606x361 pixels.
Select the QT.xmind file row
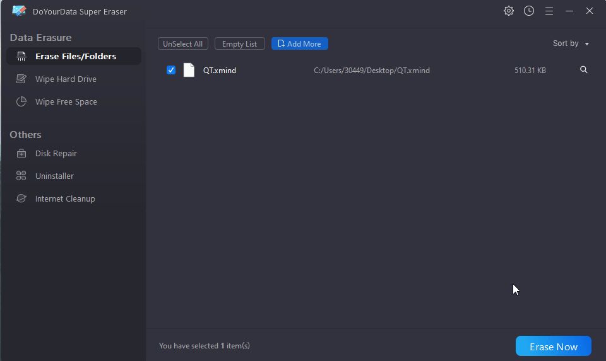click(375, 70)
